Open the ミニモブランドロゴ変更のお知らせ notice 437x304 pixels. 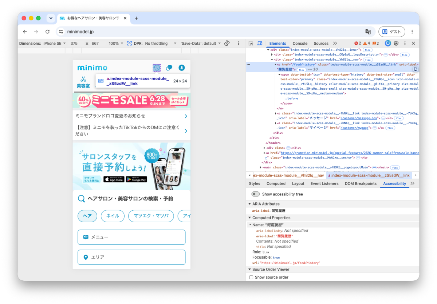click(x=131, y=116)
